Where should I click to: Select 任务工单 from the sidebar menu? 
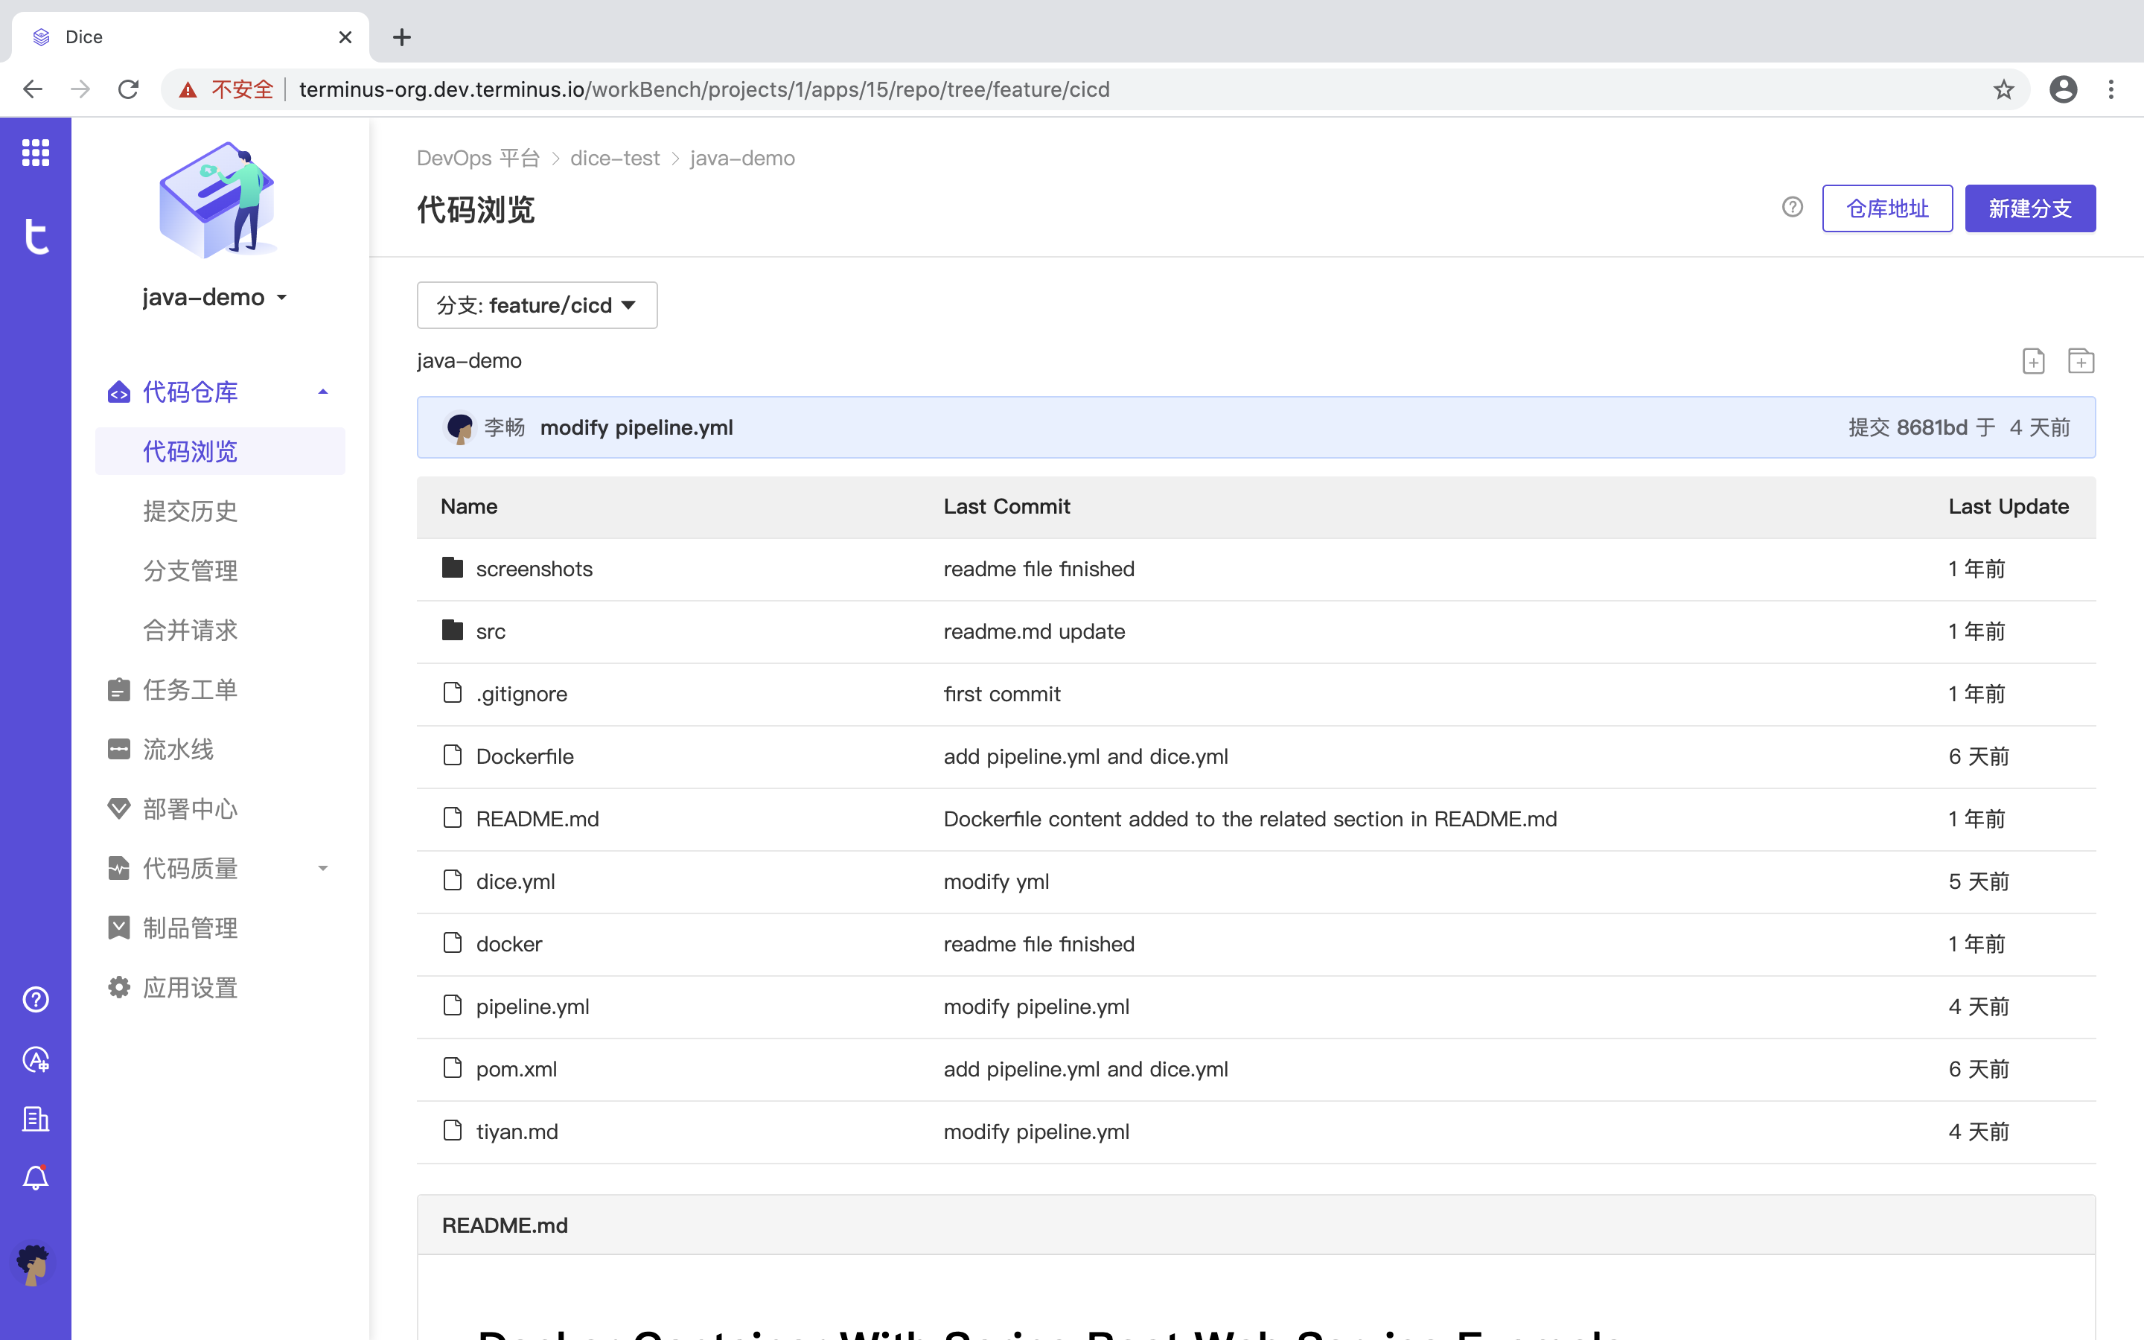[190, 689]
